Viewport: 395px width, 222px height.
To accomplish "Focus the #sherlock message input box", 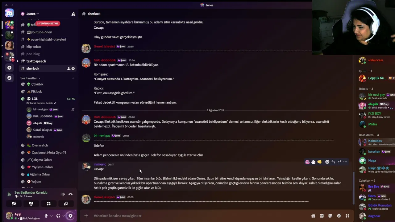I will (x=197, y=216).
